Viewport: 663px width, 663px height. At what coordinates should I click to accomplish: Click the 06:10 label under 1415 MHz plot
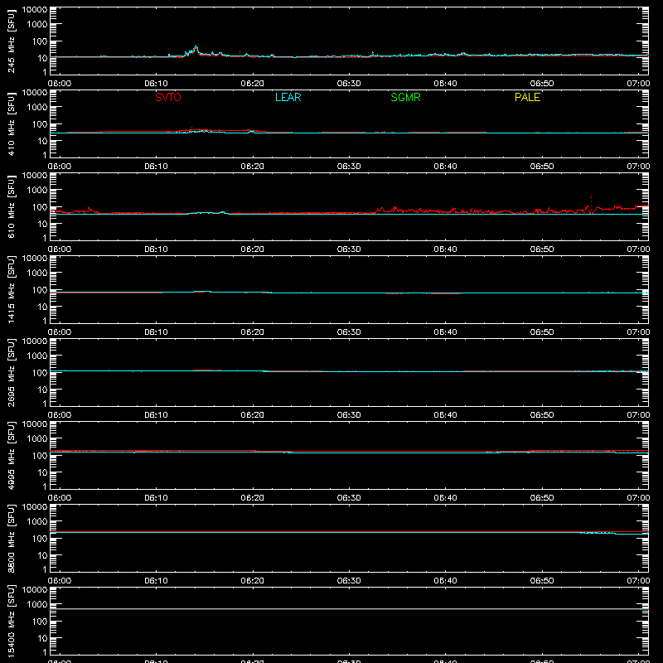(156, 332)
